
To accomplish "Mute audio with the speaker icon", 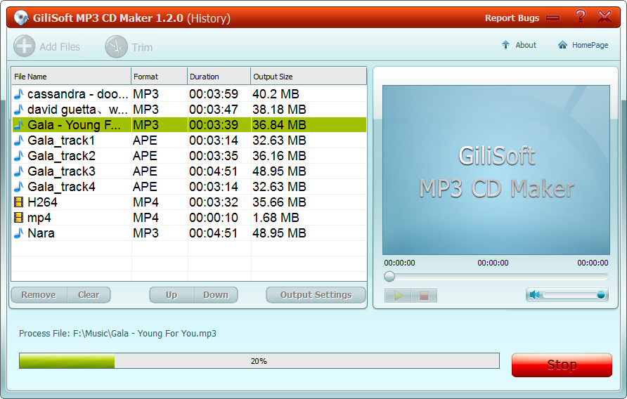I will tap(535, 295).
